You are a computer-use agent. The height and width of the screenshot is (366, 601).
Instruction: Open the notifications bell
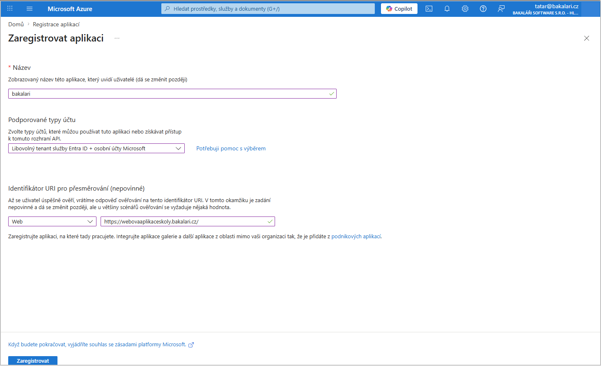[447, 9]
